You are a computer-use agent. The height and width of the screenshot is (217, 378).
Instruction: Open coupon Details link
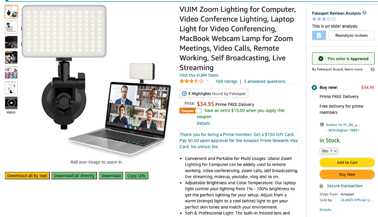[x=203, y=123]
